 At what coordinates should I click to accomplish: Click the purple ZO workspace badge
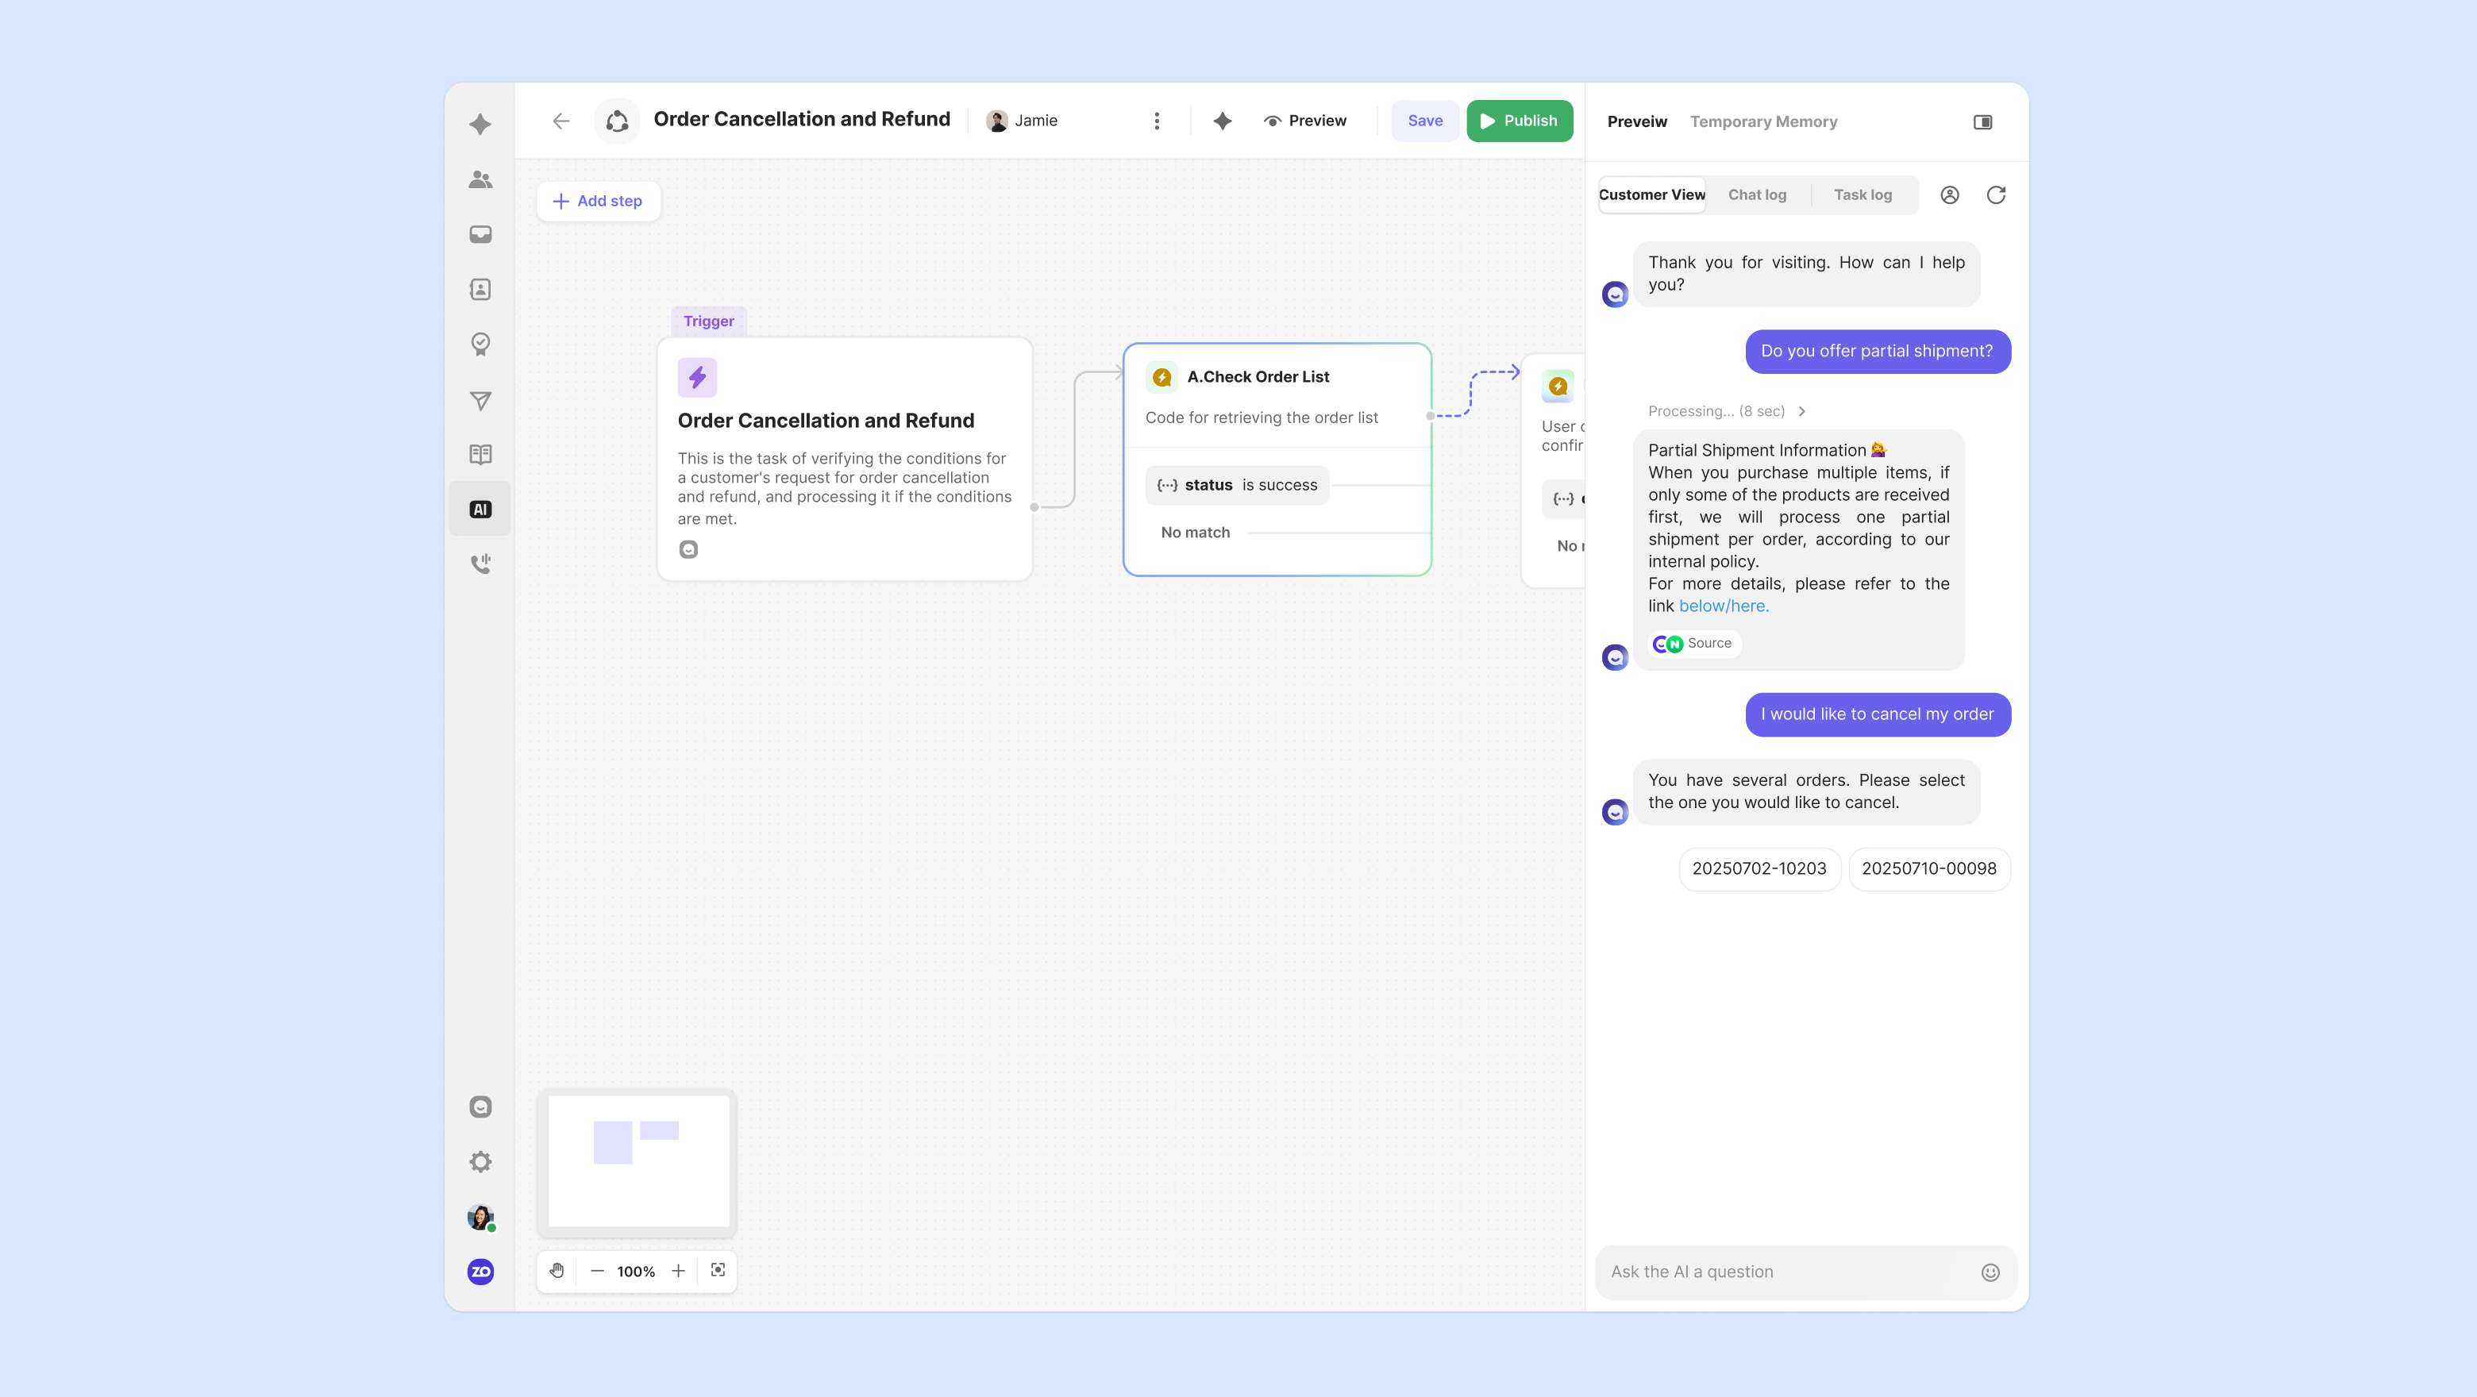pos(480,1272)
